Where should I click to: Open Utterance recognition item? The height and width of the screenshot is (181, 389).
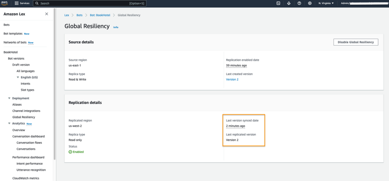[x=31, y=170]
